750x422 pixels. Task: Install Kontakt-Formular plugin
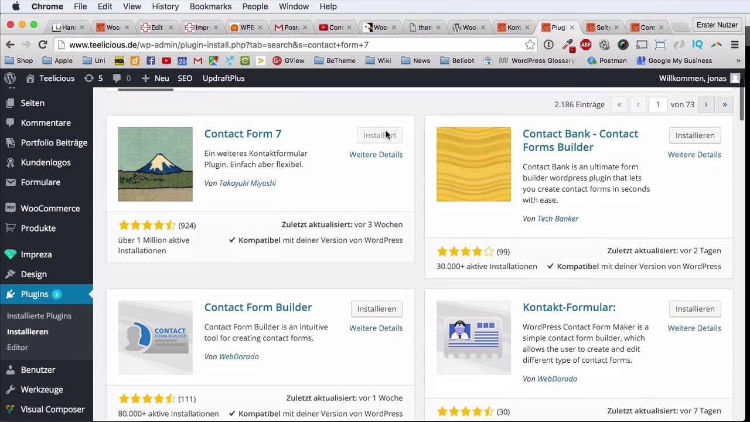point(695,309)
